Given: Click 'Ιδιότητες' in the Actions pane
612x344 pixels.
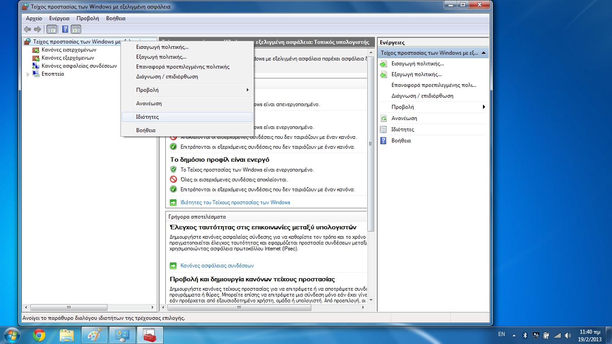Looking at the screenshot, I should pyautogui.click(x=402, y=129).
